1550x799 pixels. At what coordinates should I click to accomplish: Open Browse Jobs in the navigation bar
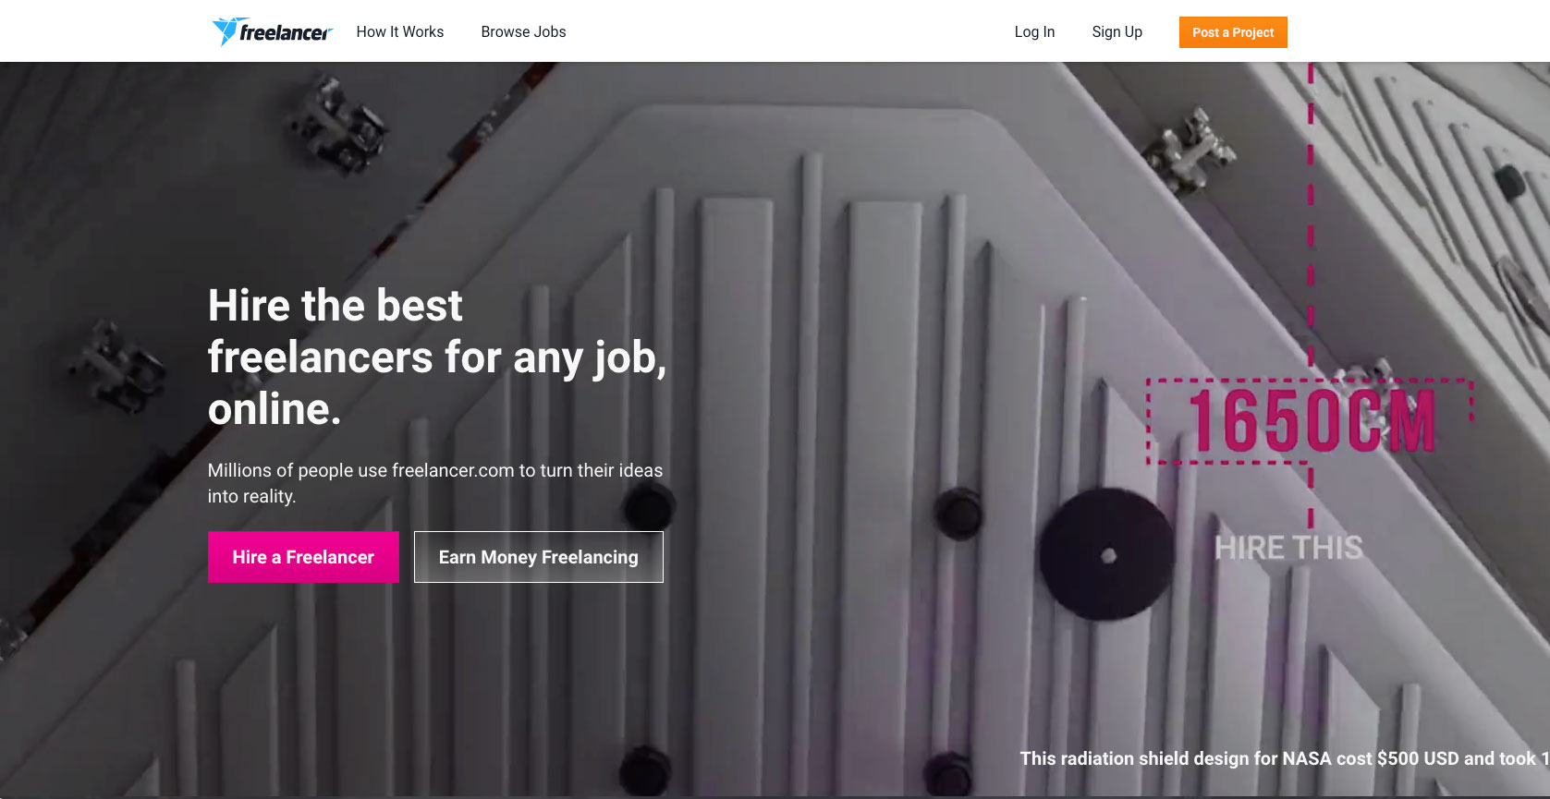point(523,31)
